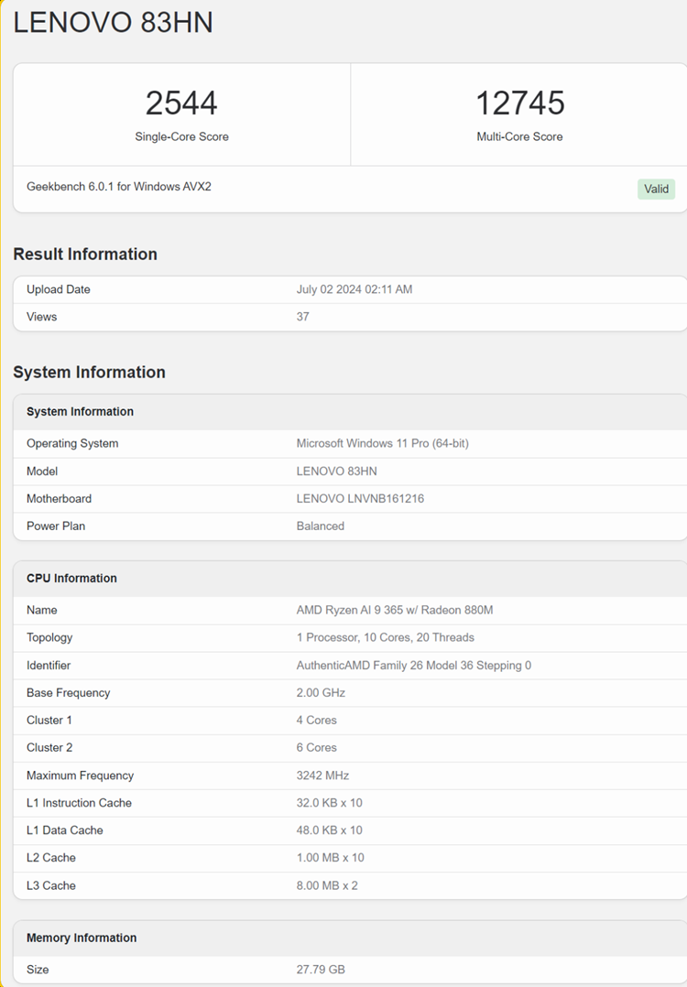
Task: Click the Cluster 1 label
Action: [x=49, y=720]
